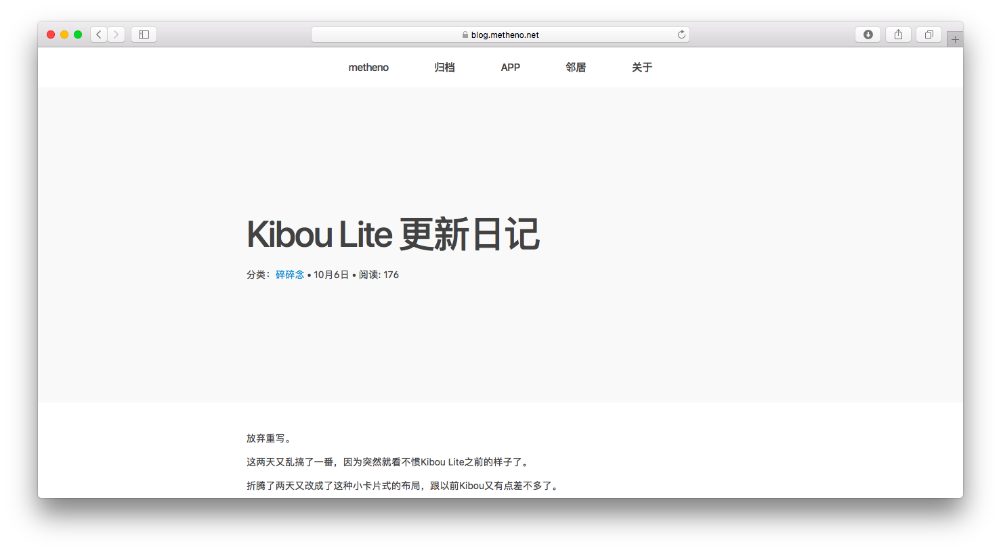The width and height of the screenshot is (1001, 552).
Task: Visit the 邻居 page
Action: click(576, 67)
